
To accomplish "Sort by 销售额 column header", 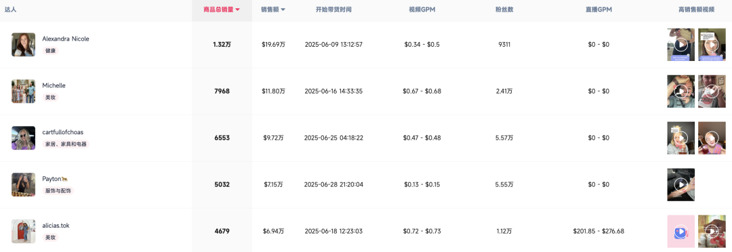I will point(273,9).
